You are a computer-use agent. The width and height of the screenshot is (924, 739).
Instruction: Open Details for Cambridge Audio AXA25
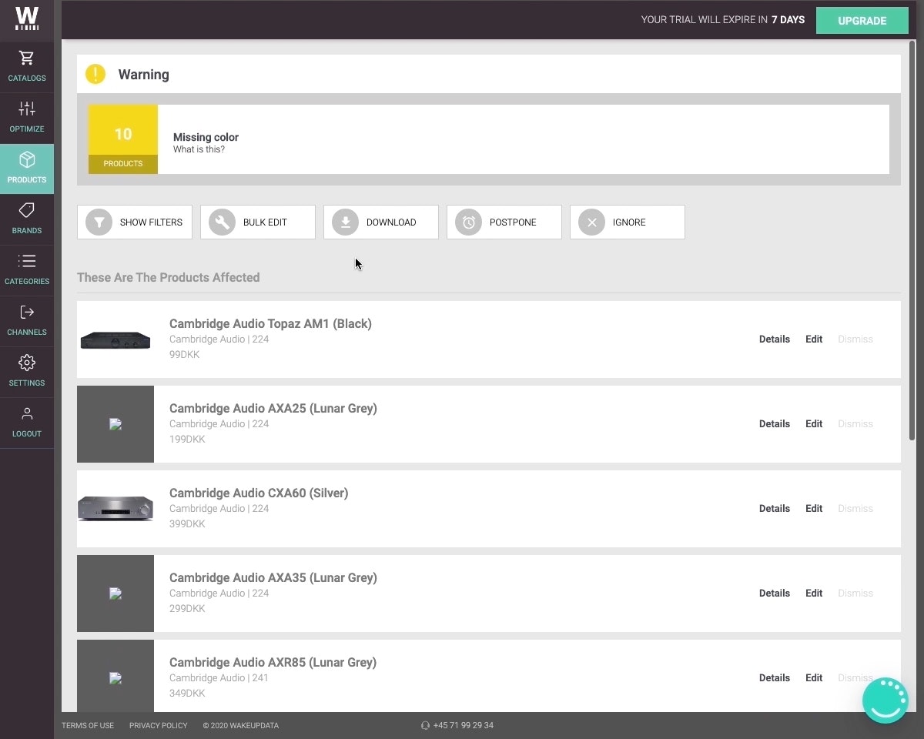pos(775,423)
